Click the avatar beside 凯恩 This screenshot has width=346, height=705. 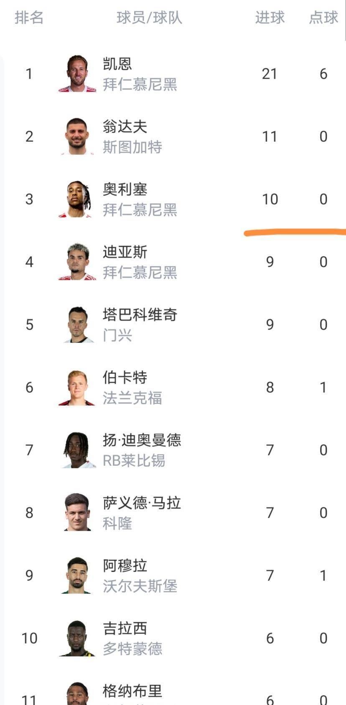coord(77,74)
